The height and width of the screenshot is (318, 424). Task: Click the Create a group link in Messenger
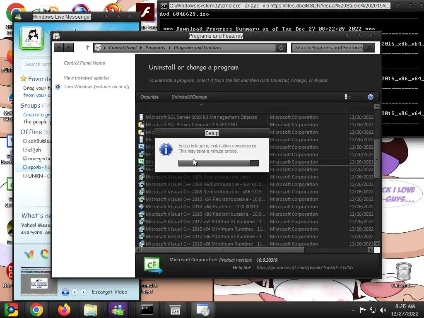click(x=36, y=115)
